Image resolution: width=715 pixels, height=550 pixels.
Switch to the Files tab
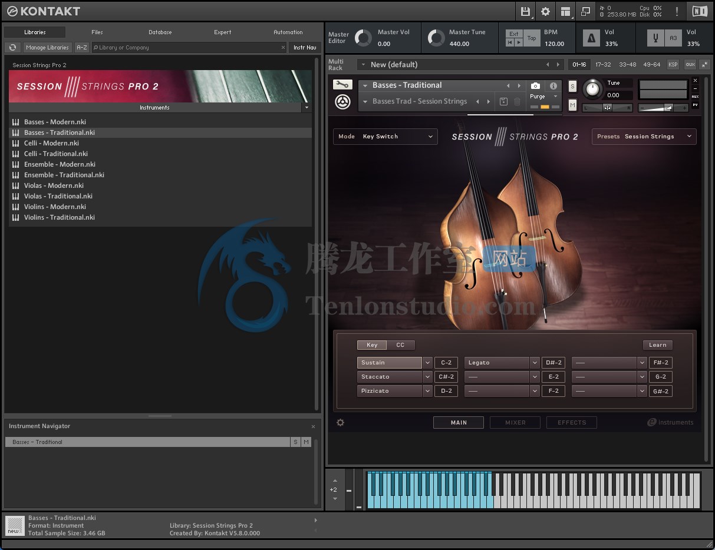(x=97, y=32)
